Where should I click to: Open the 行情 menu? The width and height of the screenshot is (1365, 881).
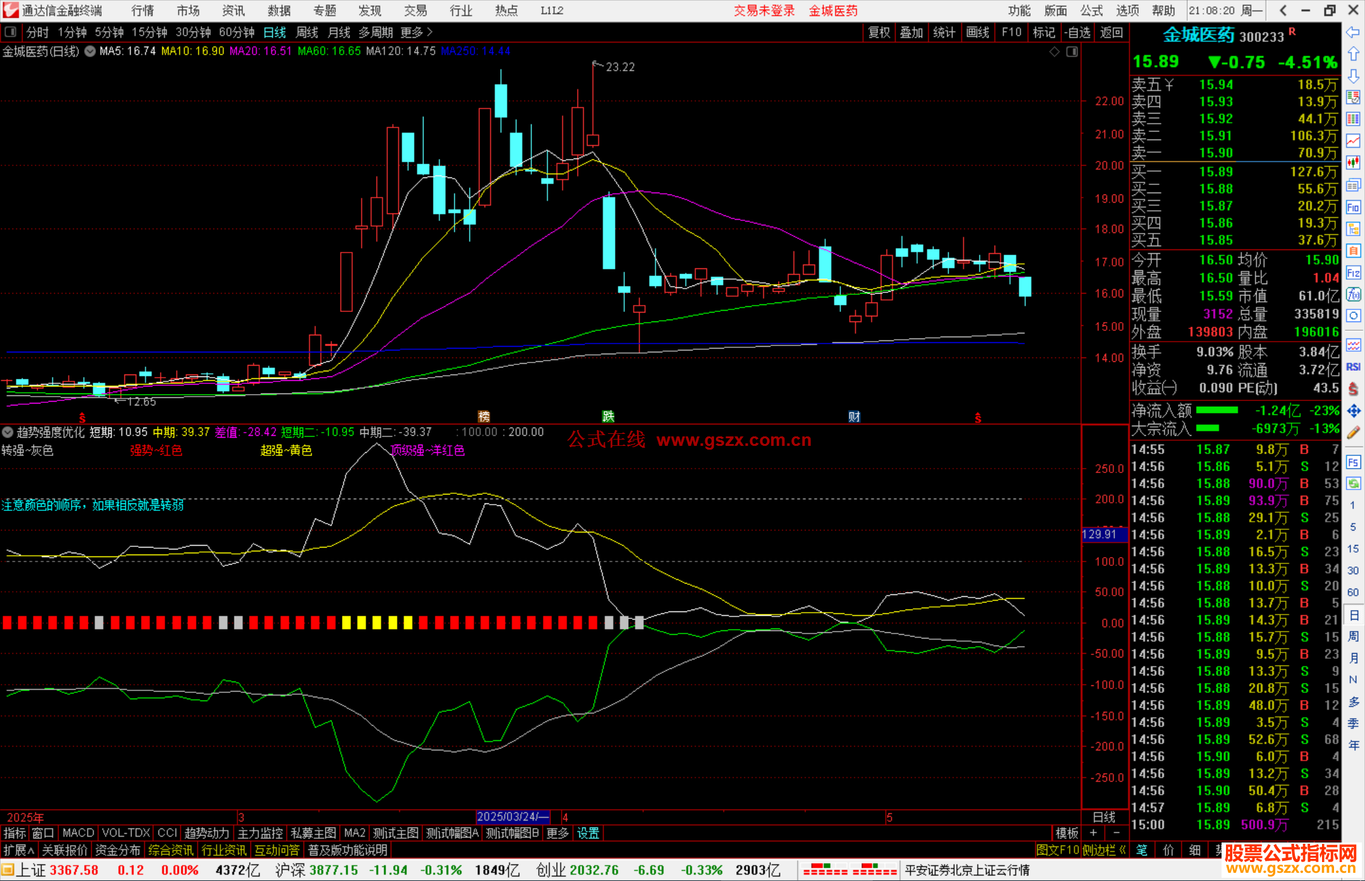point(143,11)
